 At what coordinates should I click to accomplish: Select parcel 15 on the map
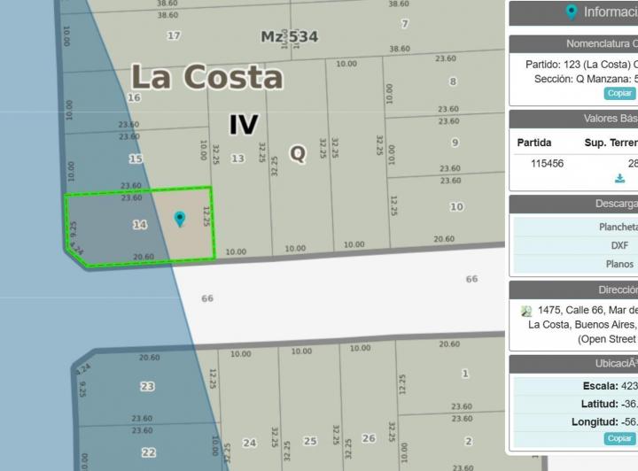136,158
